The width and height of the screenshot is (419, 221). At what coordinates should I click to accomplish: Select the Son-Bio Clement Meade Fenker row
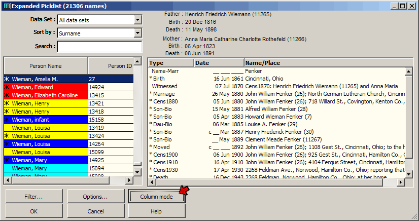tap(276, 139)
